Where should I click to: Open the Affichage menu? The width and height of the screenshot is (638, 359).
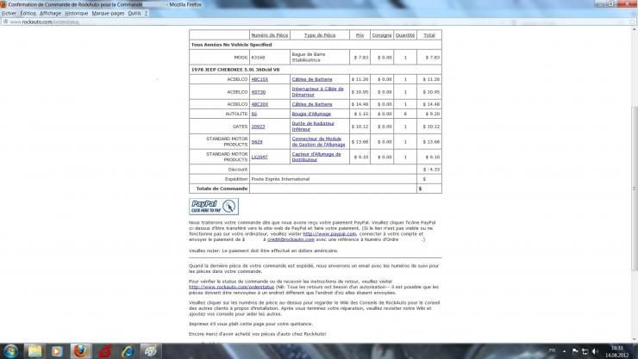click(x=51, y=14)
